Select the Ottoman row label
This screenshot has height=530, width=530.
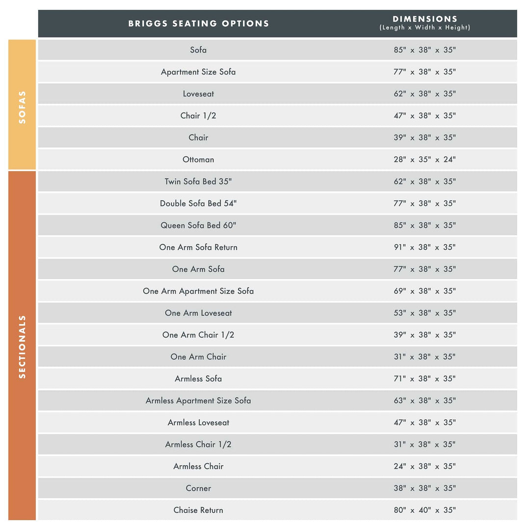pos(198,159)
